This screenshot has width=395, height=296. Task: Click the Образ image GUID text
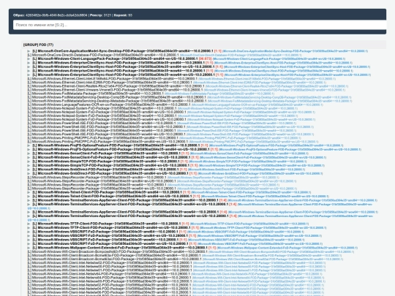point(56,15)
